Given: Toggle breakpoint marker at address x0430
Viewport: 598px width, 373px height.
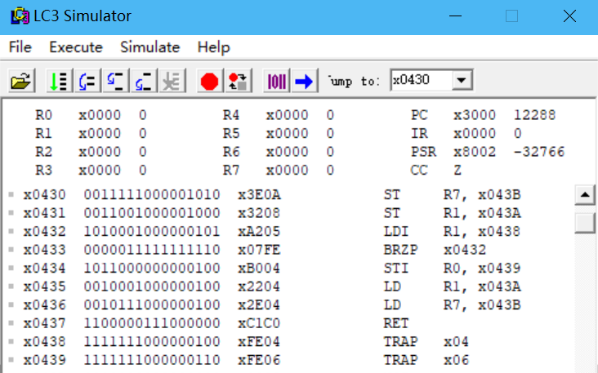Looking at the screenshot, I should point(11,195).
